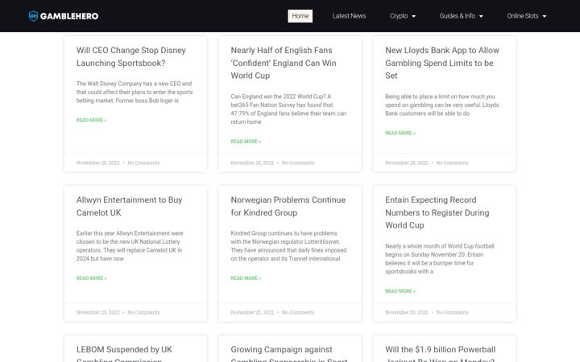
Task: Click No Comments under Entain card
Action: [x=452, y=312]
